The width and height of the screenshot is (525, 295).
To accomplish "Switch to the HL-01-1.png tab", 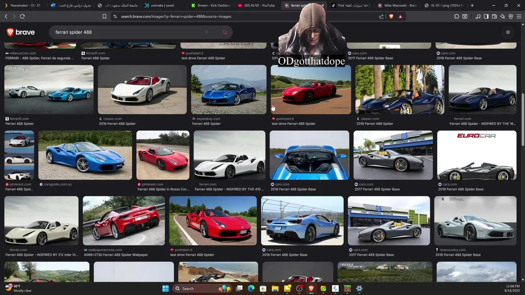I will 444,5.
